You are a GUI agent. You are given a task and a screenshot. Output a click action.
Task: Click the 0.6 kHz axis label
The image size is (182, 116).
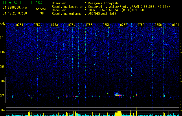(3, 110)
